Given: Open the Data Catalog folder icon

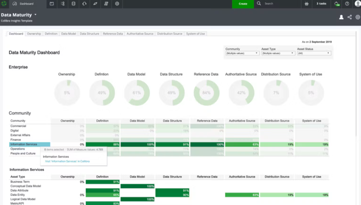Looking at the screenshot, I should tap(52, 4).
